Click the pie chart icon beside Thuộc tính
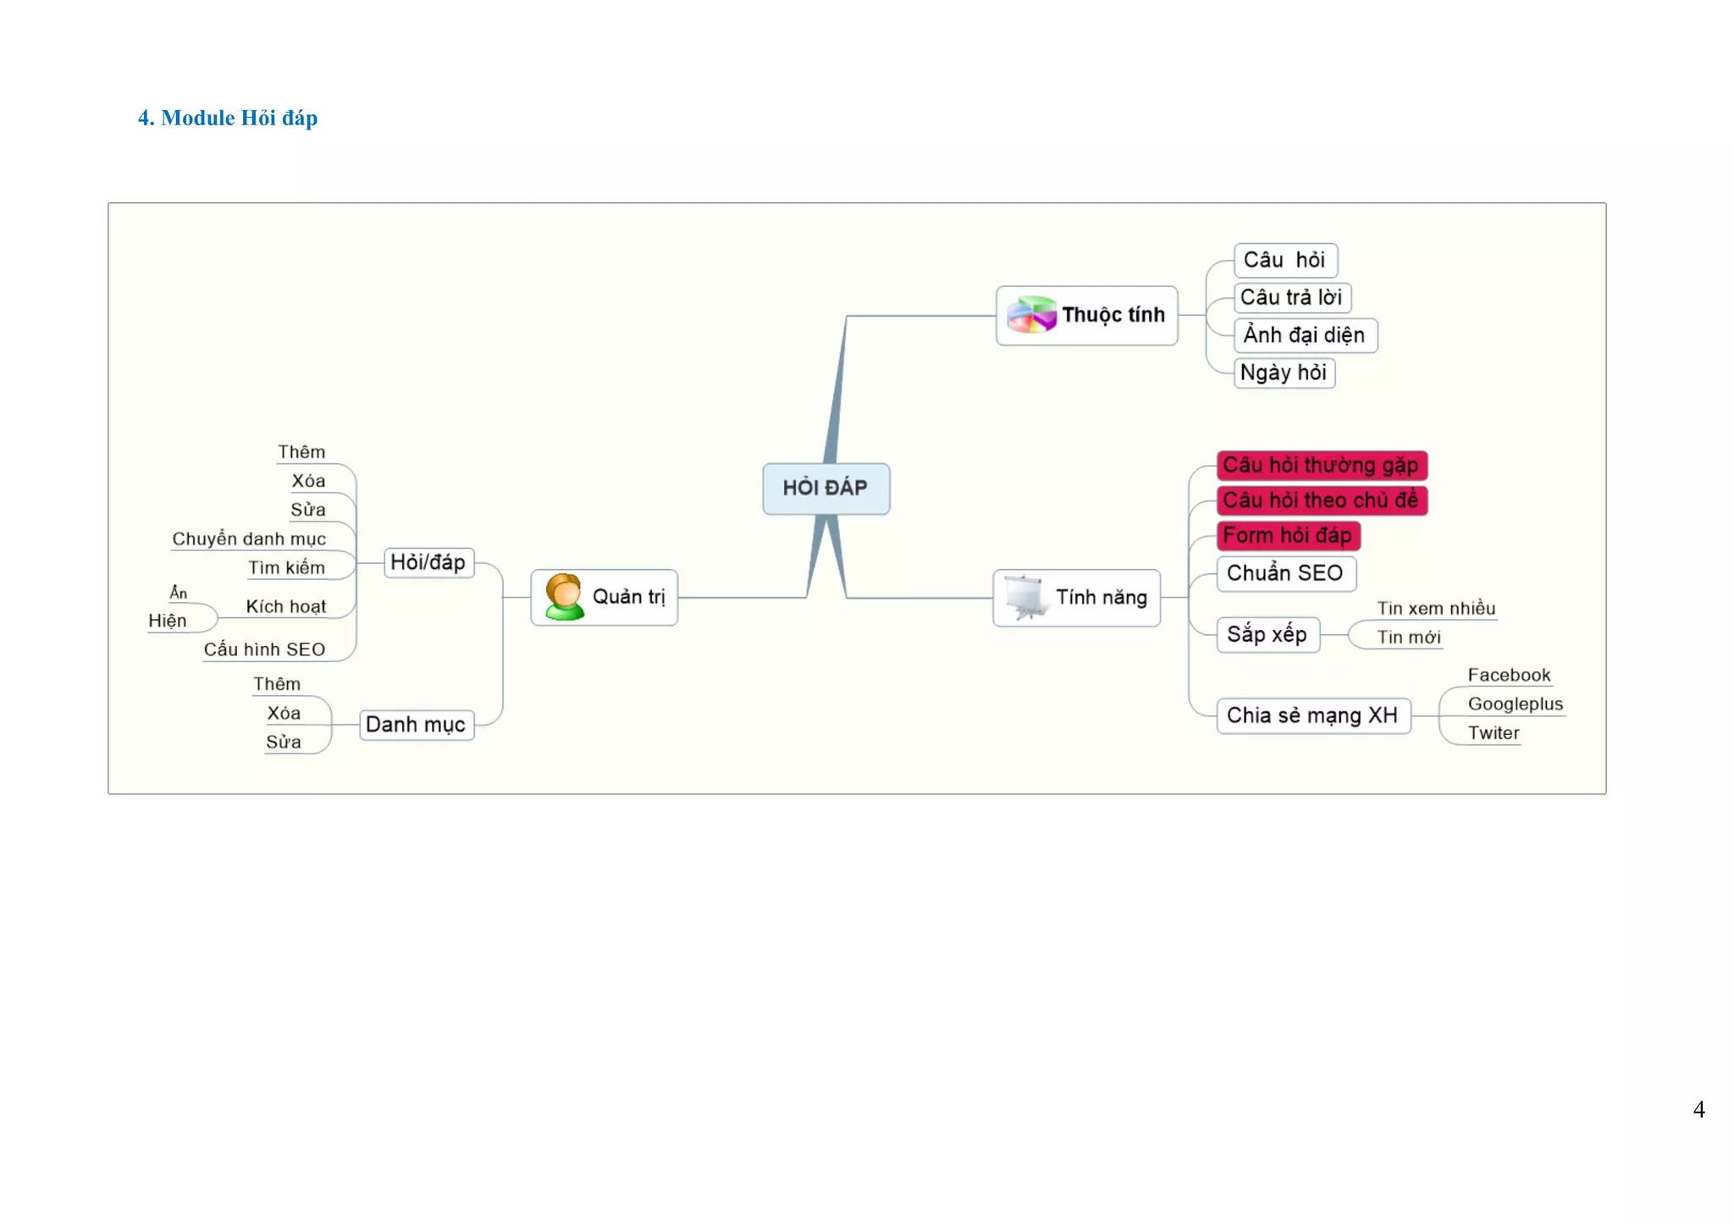 (1031, 315)
